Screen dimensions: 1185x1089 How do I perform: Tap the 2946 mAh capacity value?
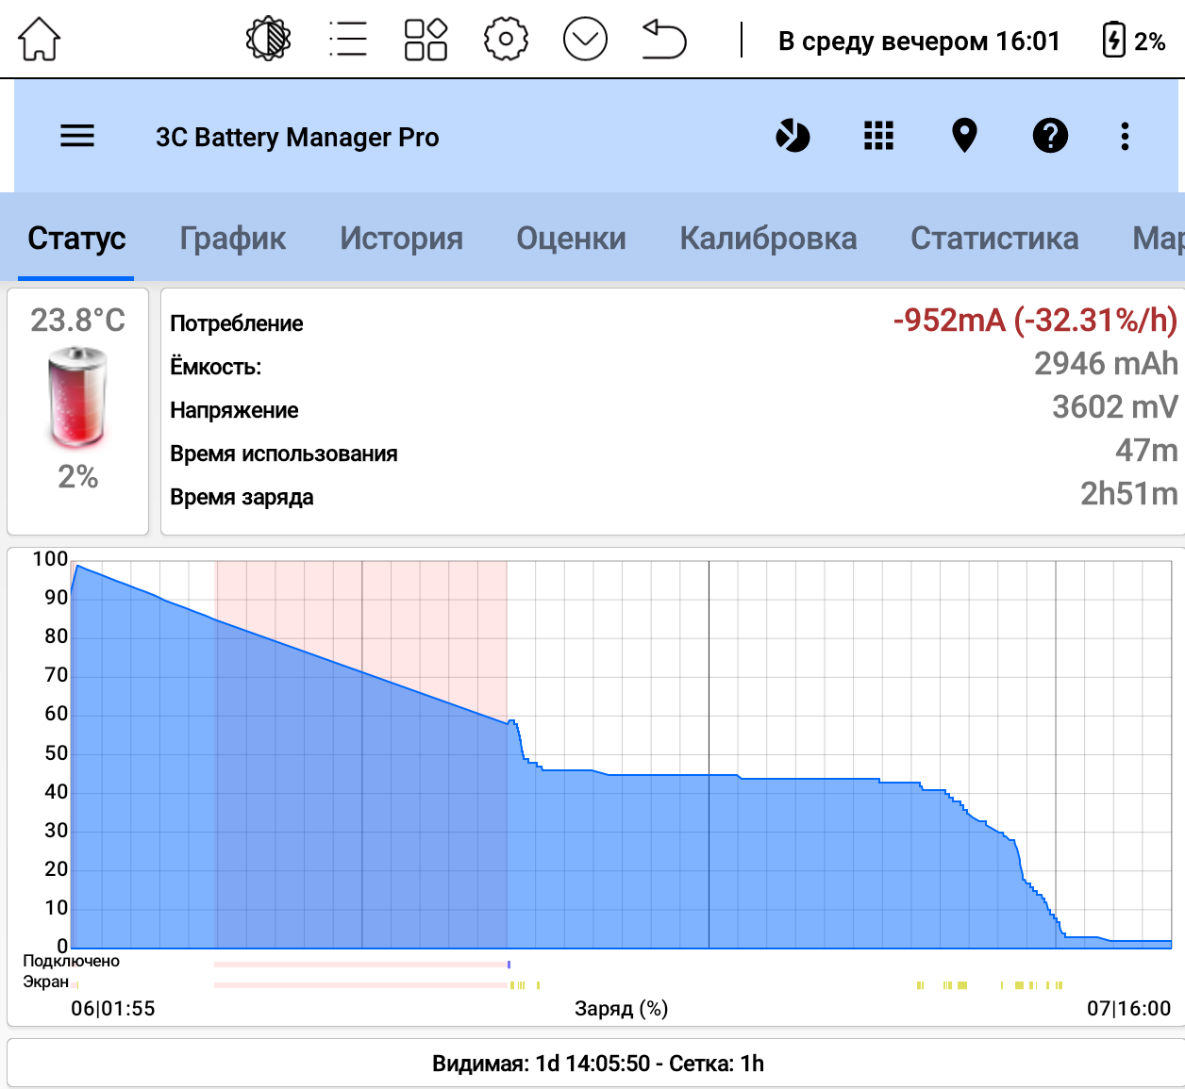pyautogui.click(x=1106, y=364)
